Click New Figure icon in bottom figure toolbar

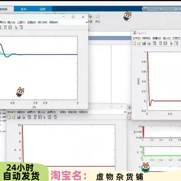(x=9, y=117)
